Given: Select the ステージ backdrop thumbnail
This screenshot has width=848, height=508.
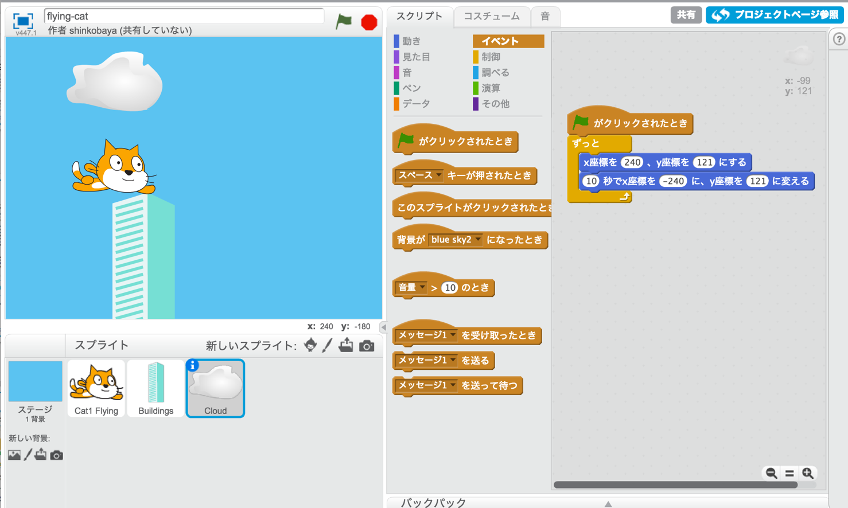Looking at the screenshot, I should [x=35, y=381].
